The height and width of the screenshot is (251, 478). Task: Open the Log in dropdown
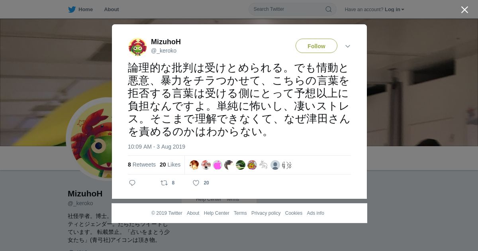pyautogui.click(x=394, y=10)
